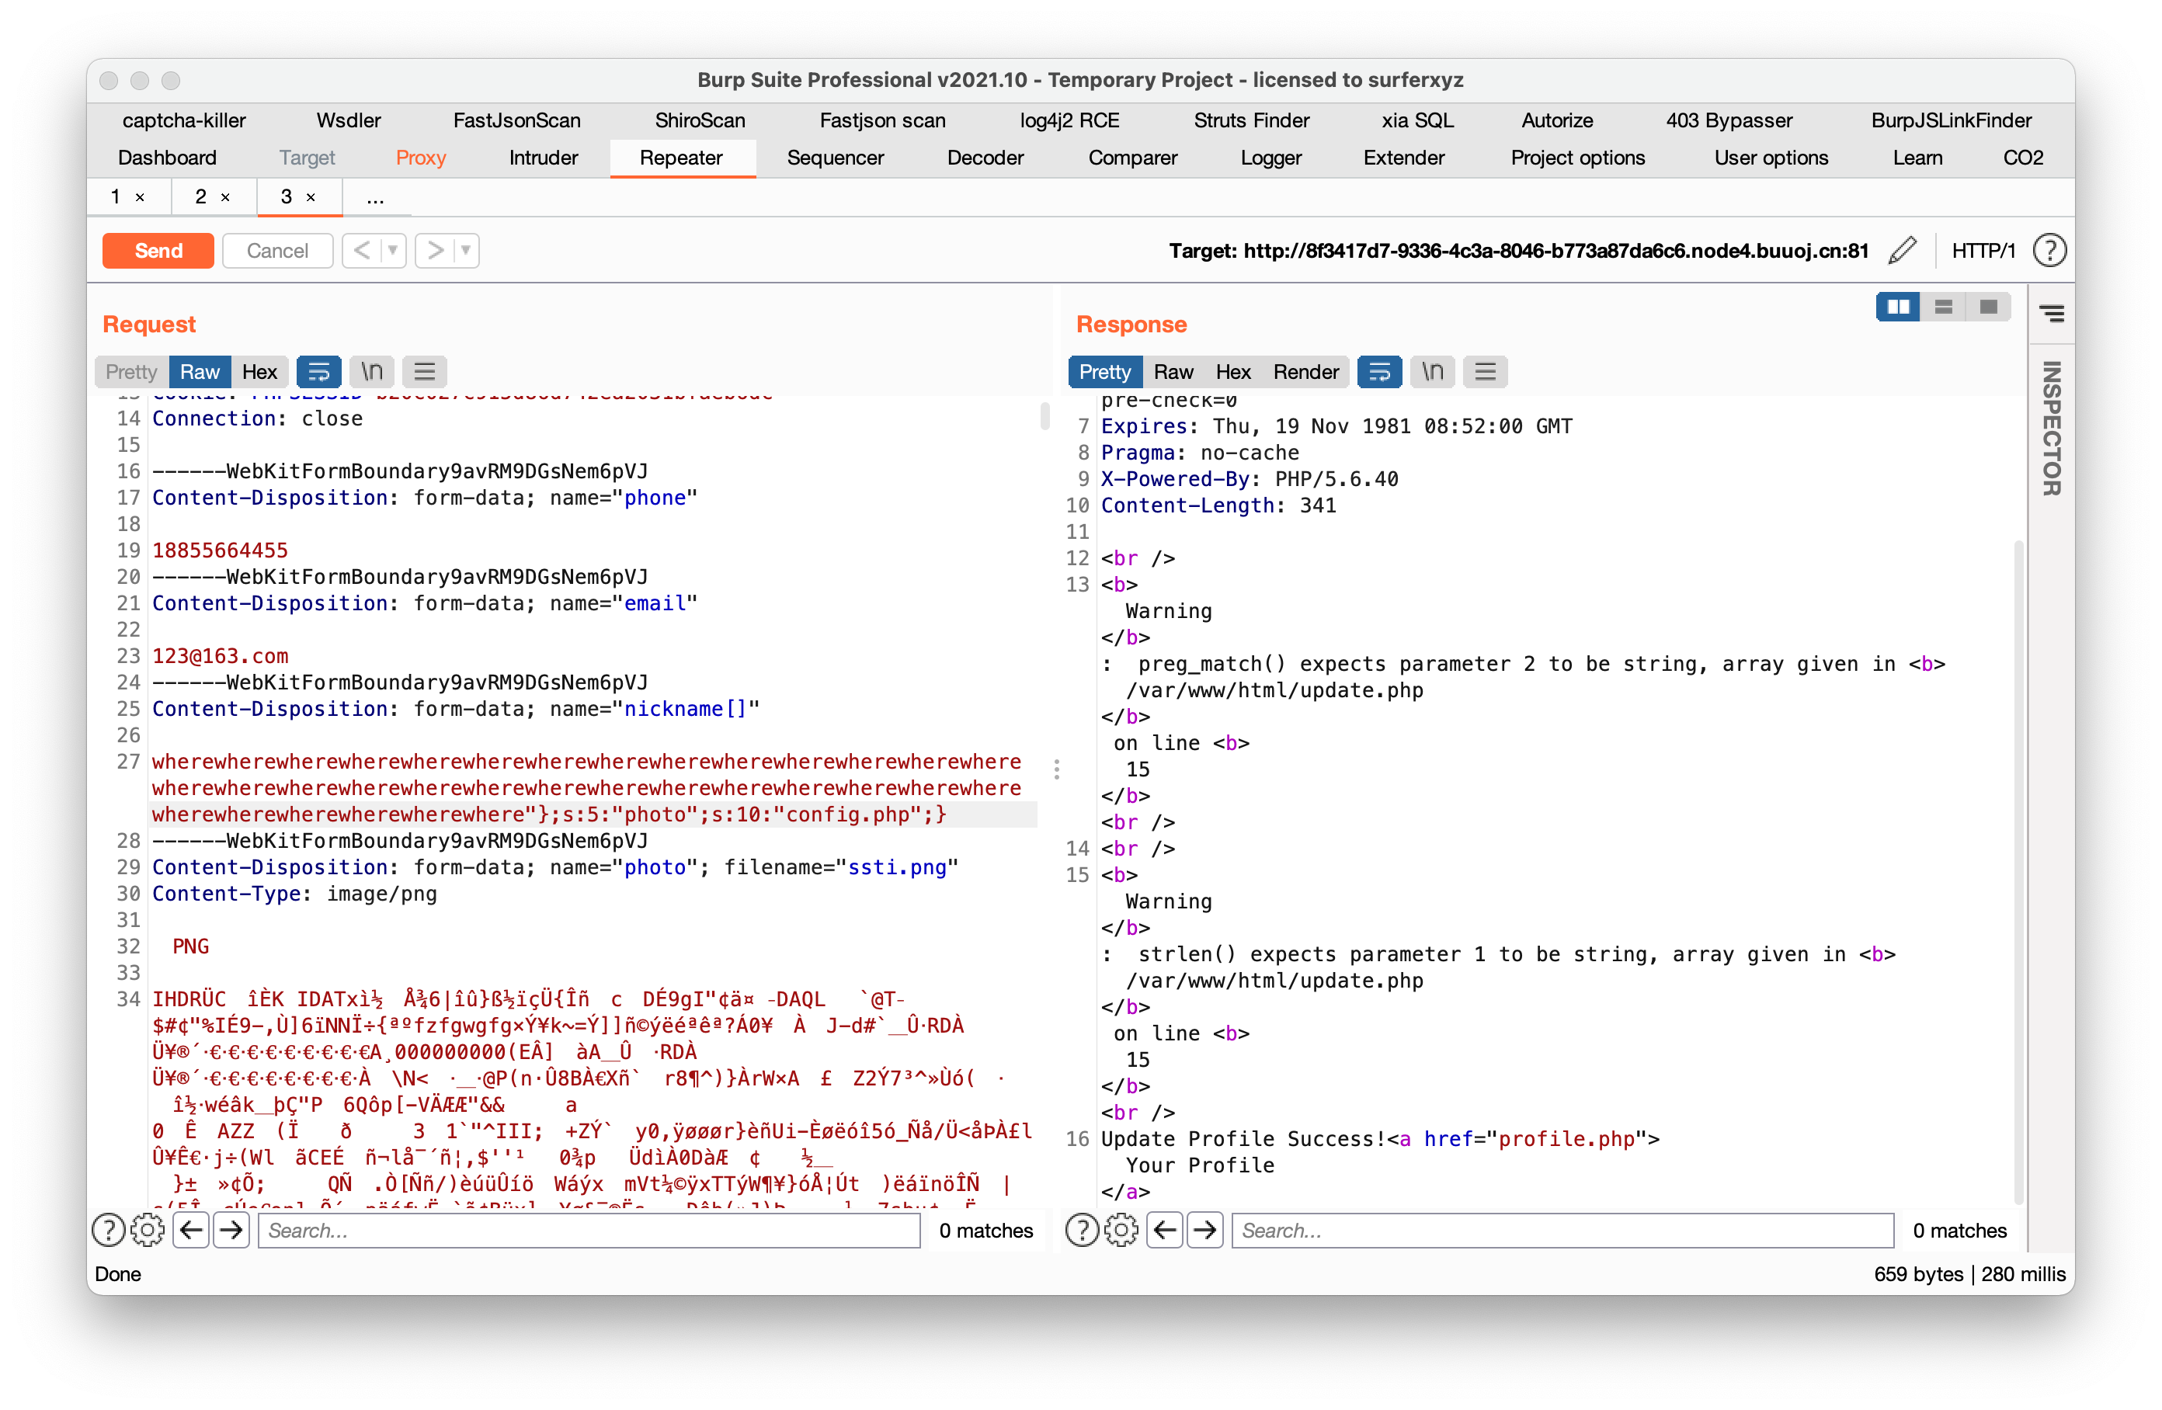Select side-by-side layout view icon
The image size is (2162, 1410).
coord(1898,307)
